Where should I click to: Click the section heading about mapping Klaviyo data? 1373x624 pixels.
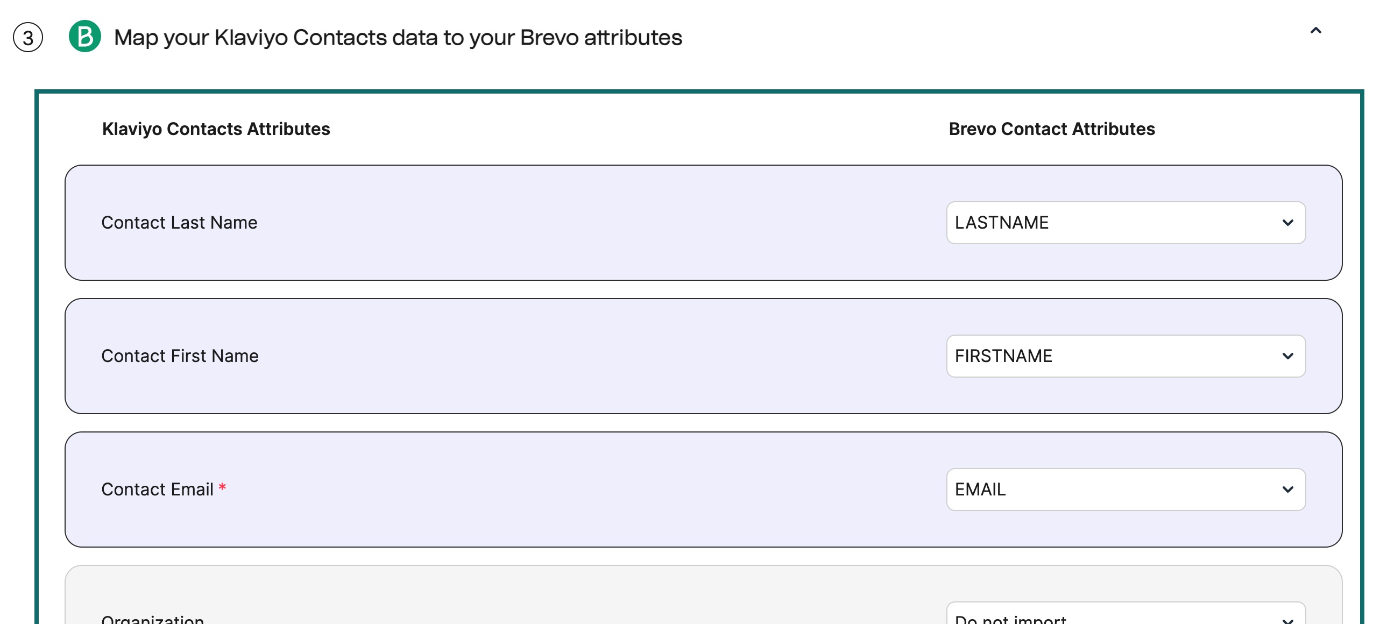tap(398, 37)
